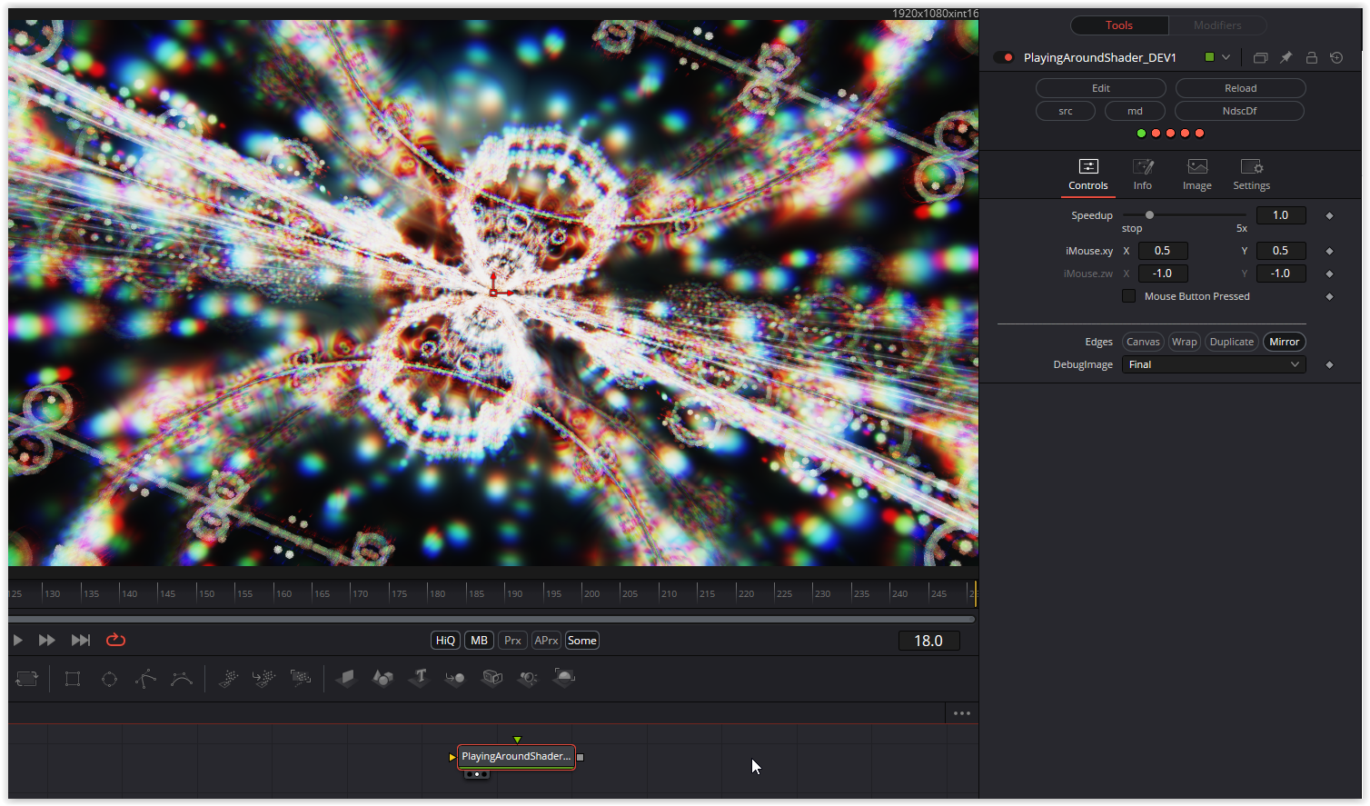Open the DebugImage Final dropdown
Screen dimensions: 1370x806
pyautogui.click(x=1214, y=364)
